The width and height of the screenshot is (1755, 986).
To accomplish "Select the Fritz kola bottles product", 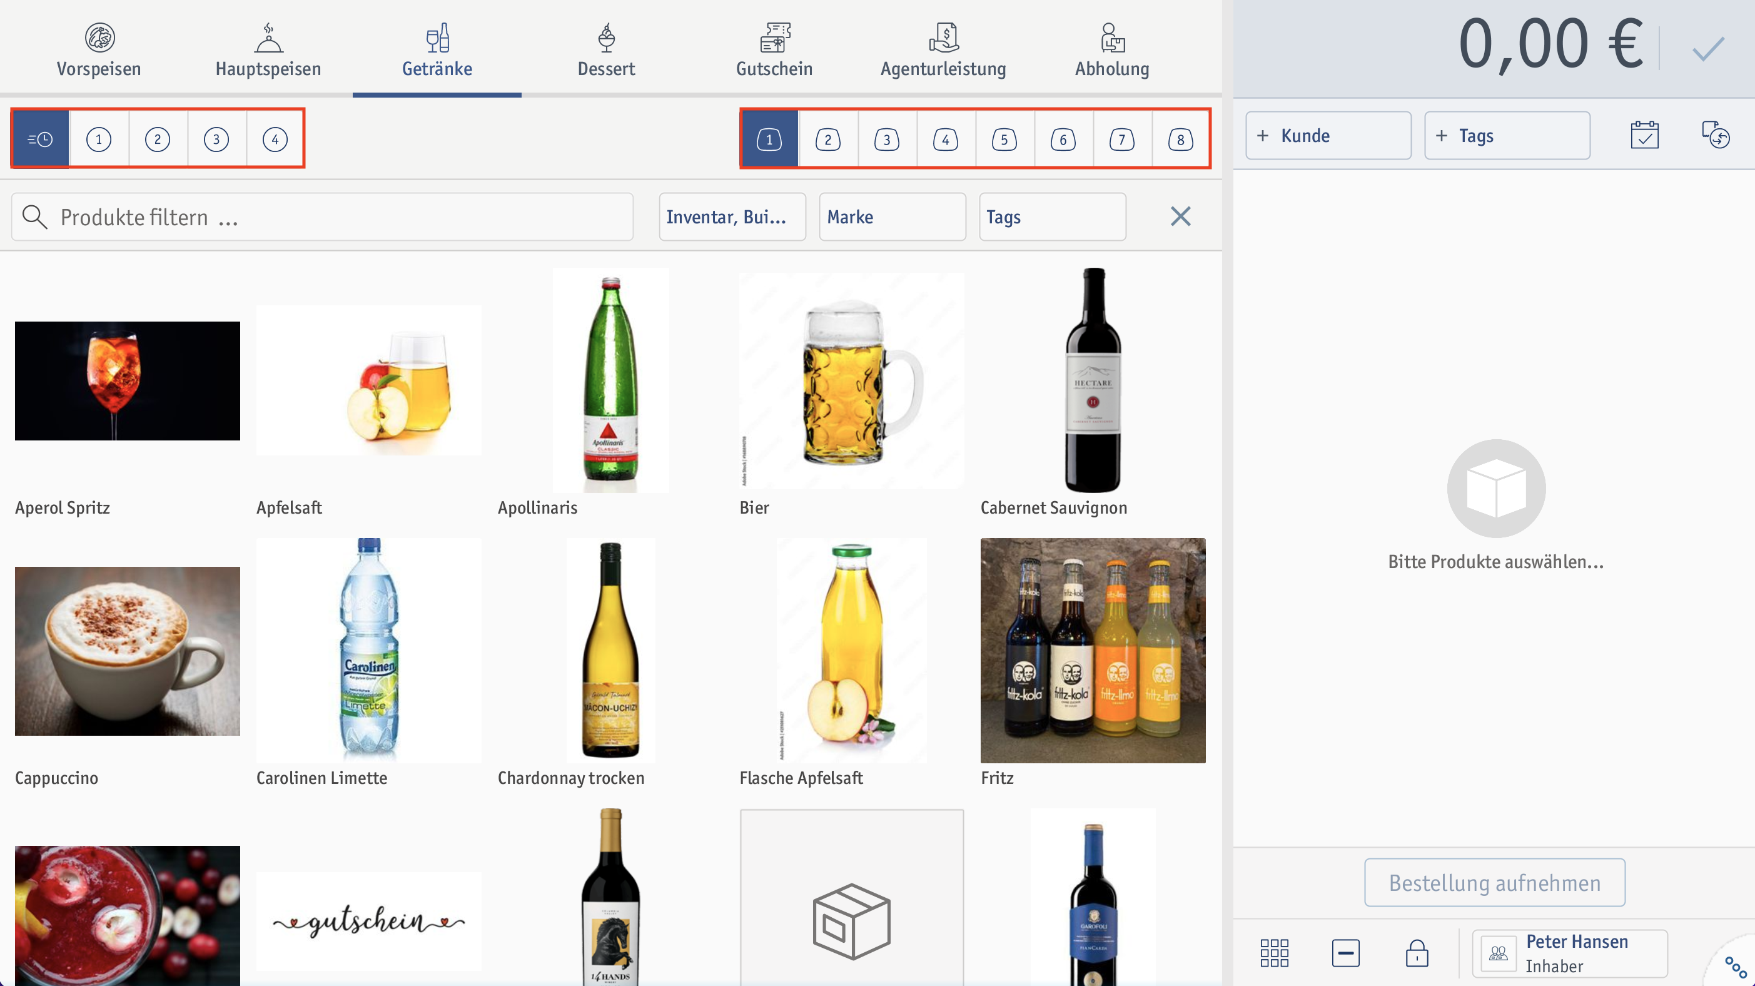I will coord(1093,651).
